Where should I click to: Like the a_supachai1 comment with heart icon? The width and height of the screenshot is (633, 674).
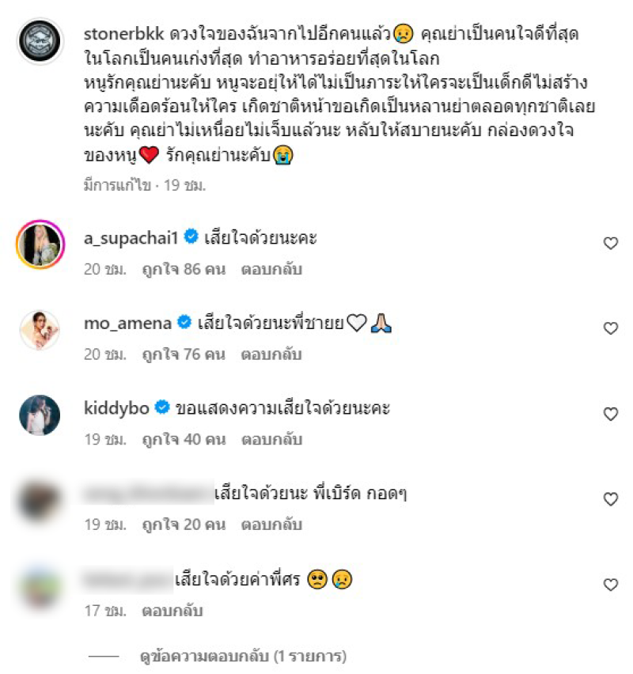pos(611,244)
